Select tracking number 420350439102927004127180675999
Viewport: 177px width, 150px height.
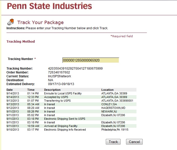coord(75,69)
